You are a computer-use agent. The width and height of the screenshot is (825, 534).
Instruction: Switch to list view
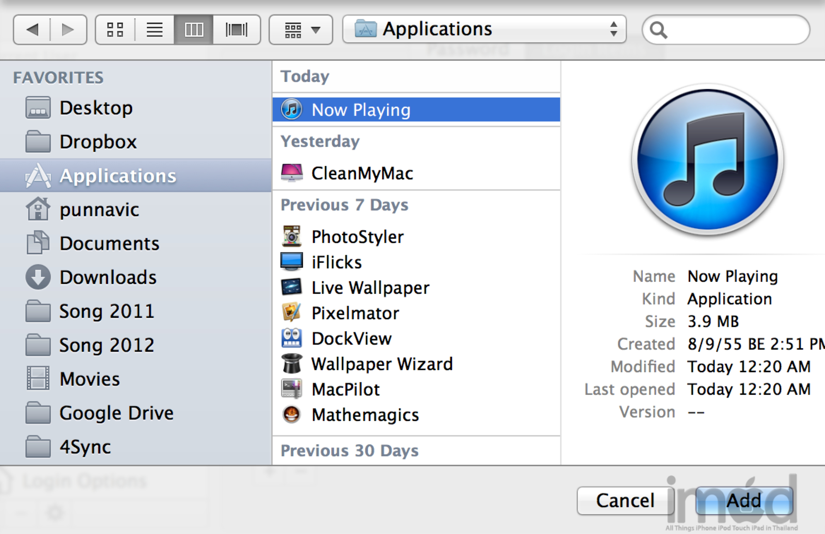click(x=154, y=30)
